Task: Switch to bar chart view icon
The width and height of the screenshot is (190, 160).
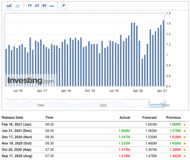Action: point(9,6)
